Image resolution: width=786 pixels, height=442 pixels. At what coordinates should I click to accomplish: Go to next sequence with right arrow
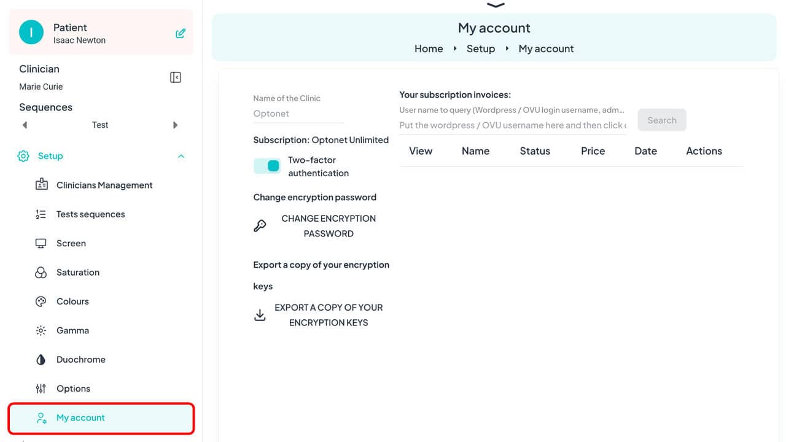coord(175,125)
